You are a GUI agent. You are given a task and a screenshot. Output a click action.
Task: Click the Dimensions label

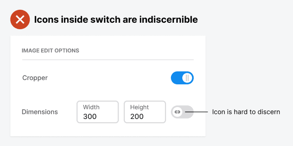click(x=40, y=112)
